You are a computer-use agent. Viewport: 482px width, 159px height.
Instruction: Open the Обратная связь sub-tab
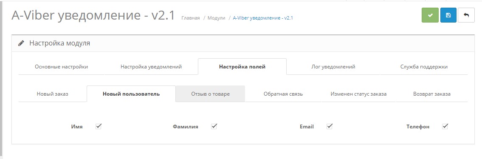(283, 94)
